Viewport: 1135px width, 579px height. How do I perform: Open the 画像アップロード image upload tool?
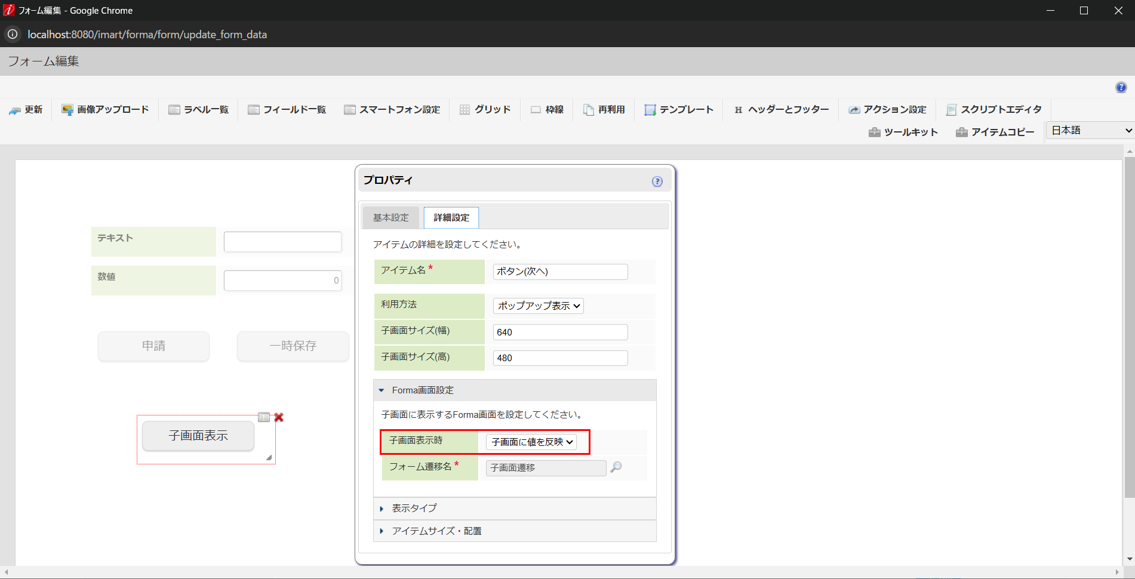point(104,109)
